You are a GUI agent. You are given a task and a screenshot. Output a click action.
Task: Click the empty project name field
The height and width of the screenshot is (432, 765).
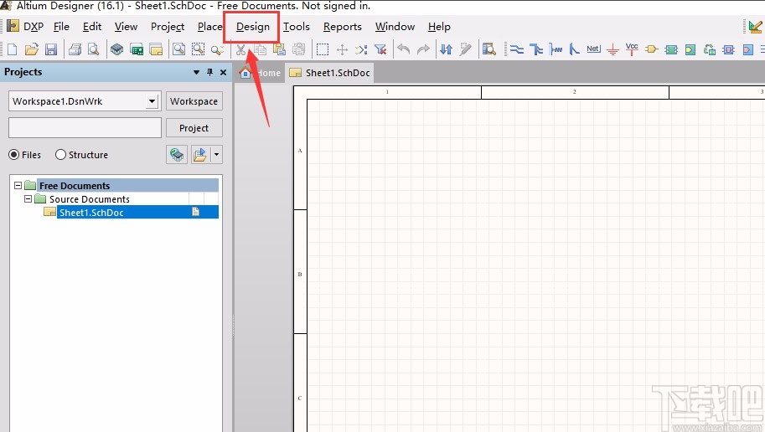[x=85, y=128]
